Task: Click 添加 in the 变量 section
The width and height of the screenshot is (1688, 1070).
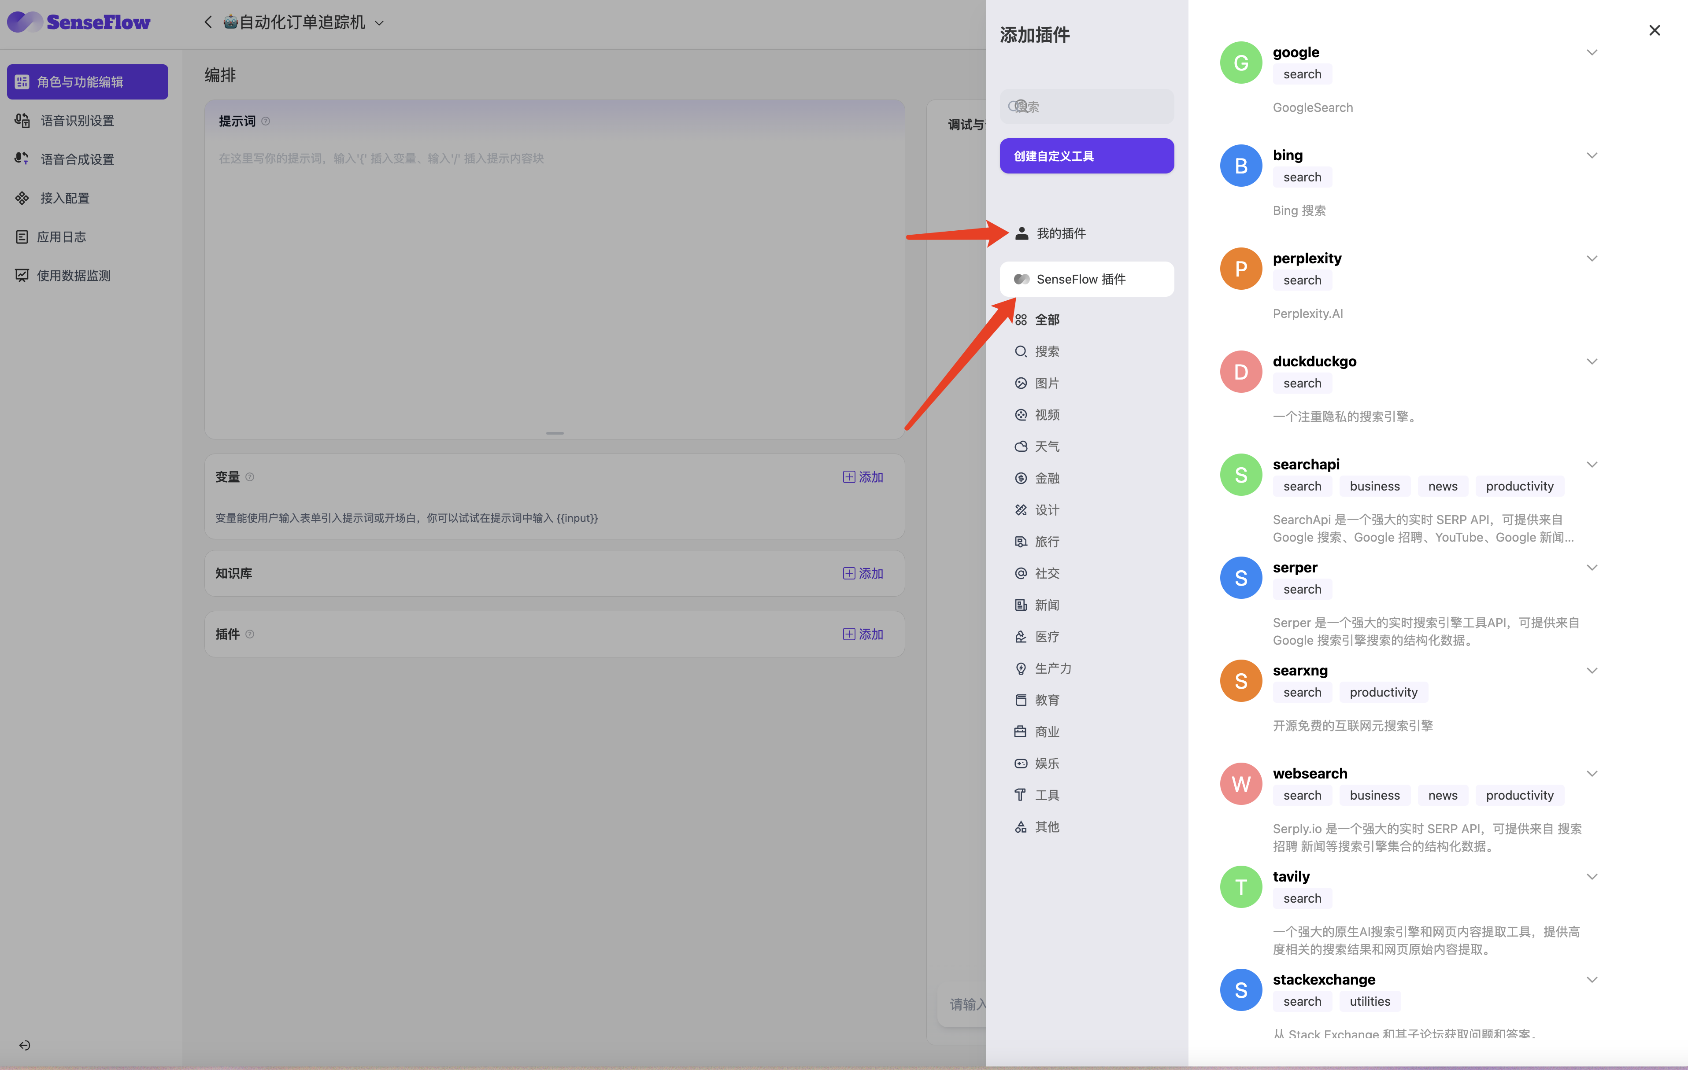Action: pos(863,477)
